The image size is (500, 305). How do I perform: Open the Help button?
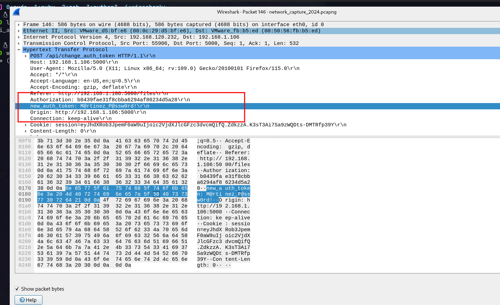pos(29,300)
